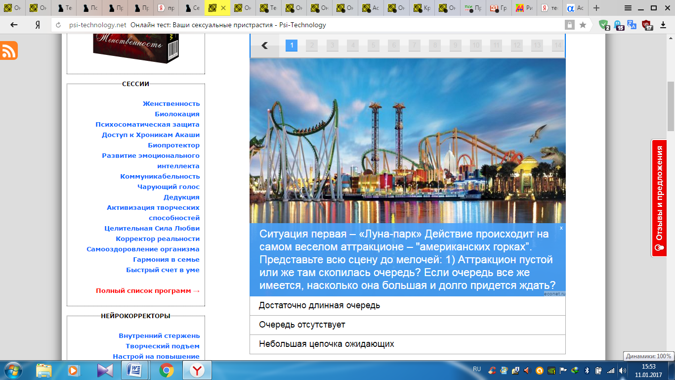Open 'Развитие эмоционального интеллекта' link

[151, 161]
